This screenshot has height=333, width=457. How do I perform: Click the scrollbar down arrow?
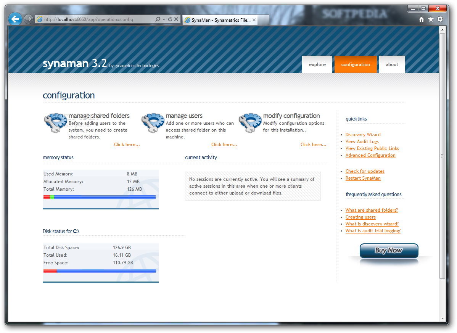(442, 319)
